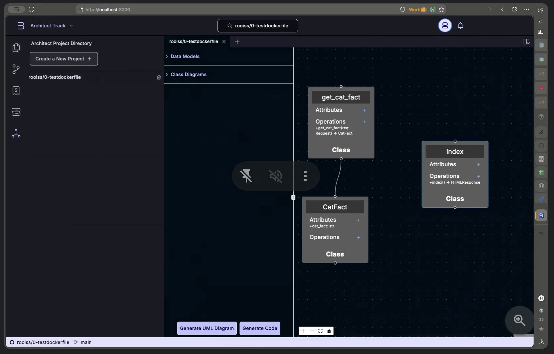The height and width of the screenshot is (354, 554).
Task: Reload the browser page
Action: pyautogui.click(x=31, y=9)
